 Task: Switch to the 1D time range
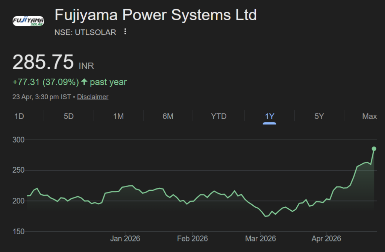[19, 116]
